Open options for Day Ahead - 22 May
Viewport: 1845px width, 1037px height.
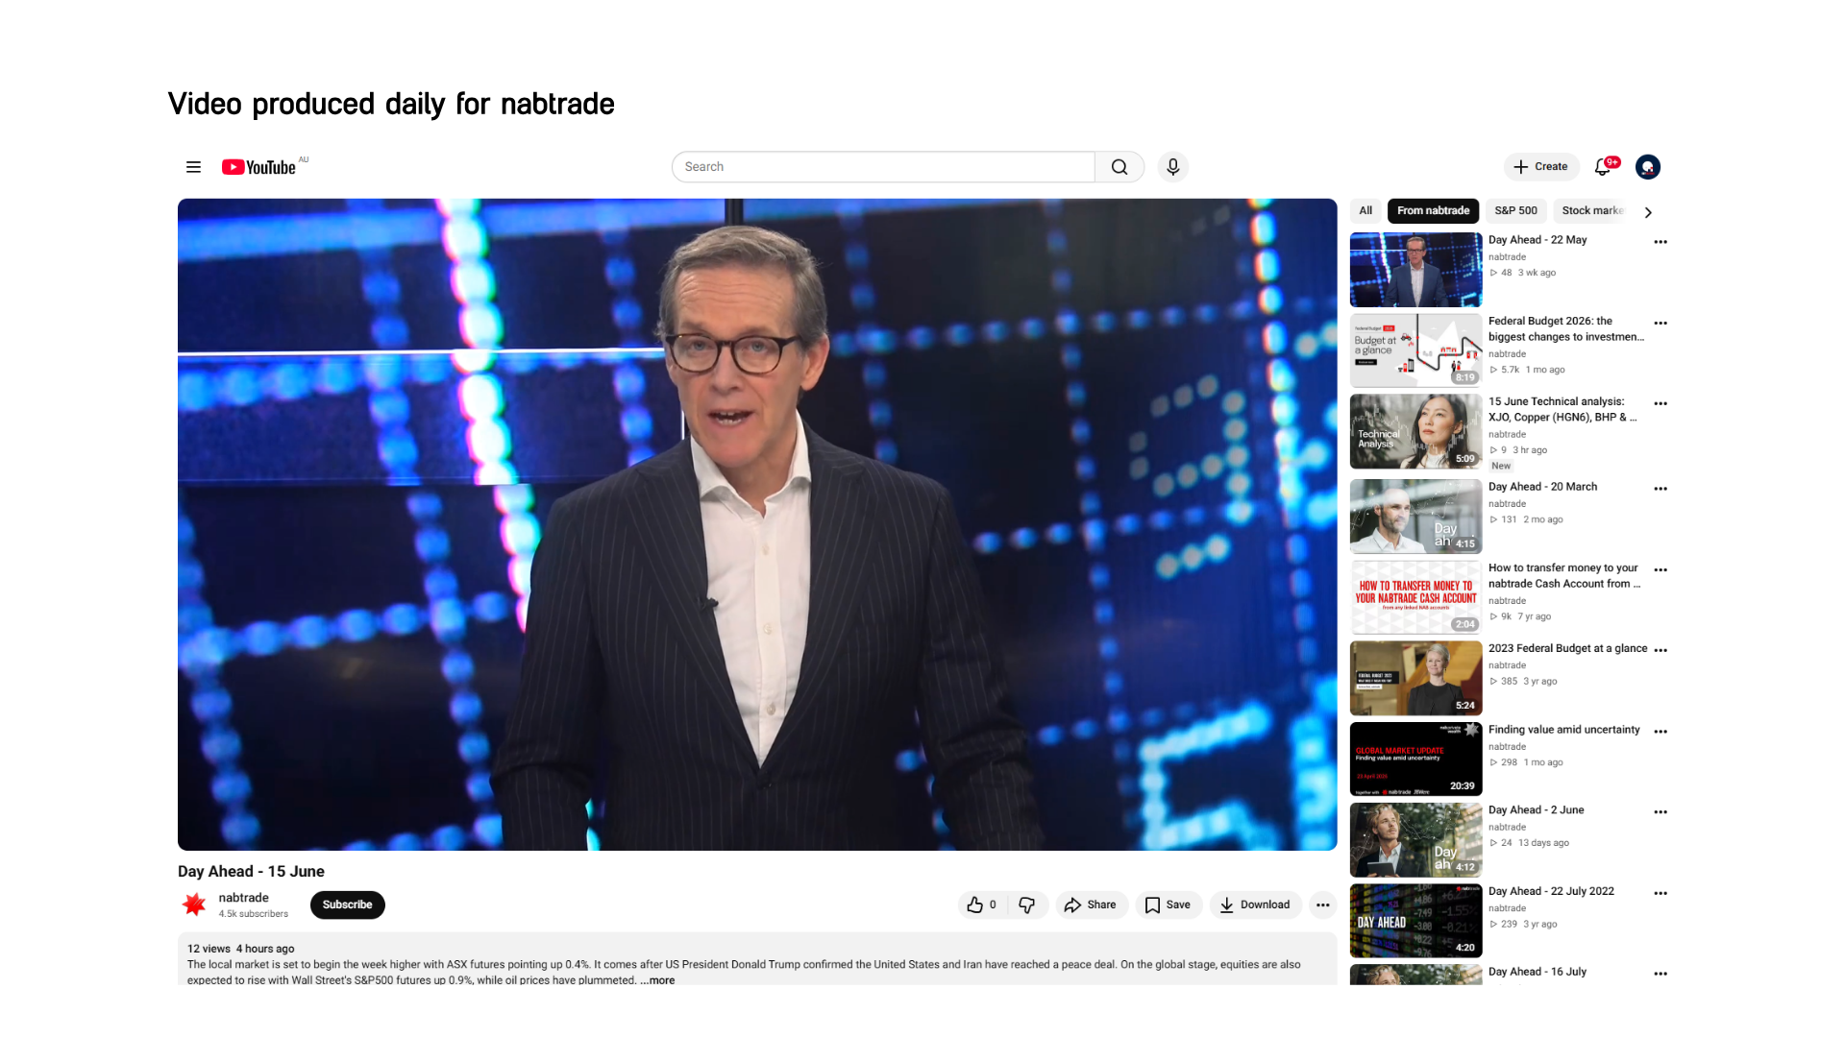(x=1660, y=242)
